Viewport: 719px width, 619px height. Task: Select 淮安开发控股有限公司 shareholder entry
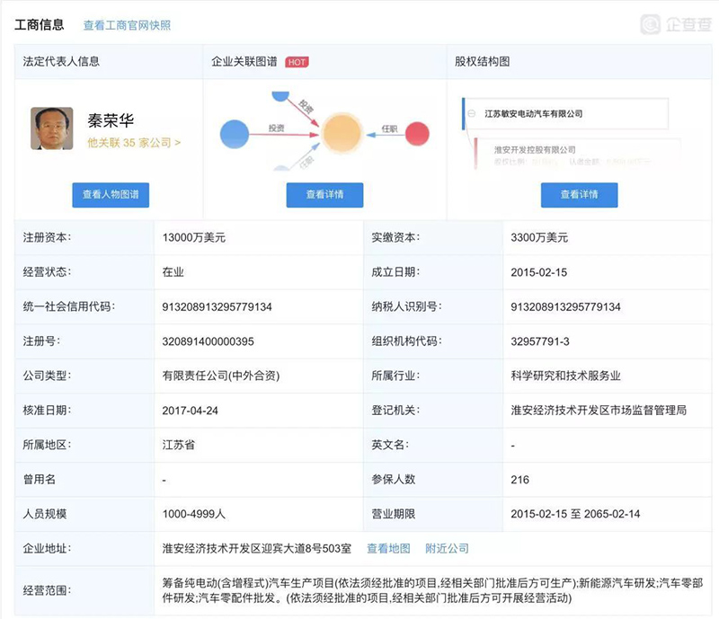[x=535, y=149]
